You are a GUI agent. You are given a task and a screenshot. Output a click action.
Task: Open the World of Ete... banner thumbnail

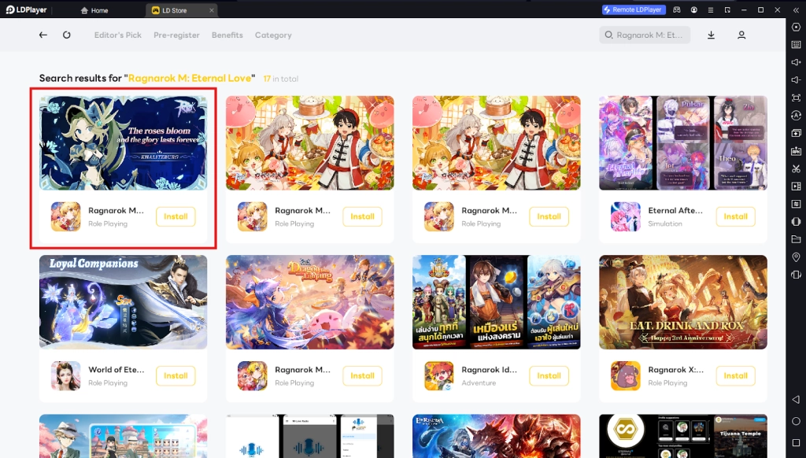(124, 302)
